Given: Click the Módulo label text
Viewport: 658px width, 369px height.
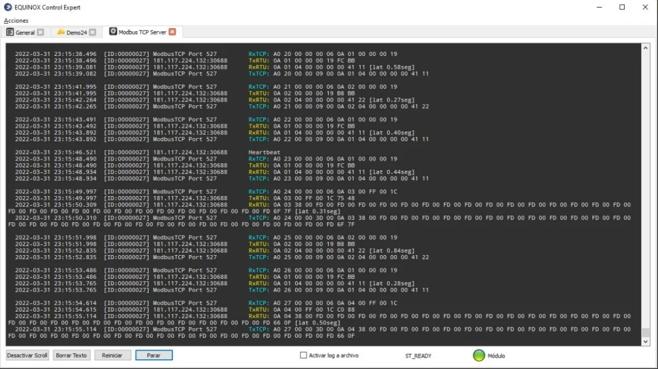Looking at the screenshot, I should point(496,356).
